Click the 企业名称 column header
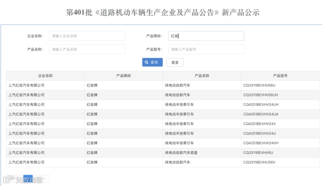Viewport: 322px width, 186px height. coord(45,76)
